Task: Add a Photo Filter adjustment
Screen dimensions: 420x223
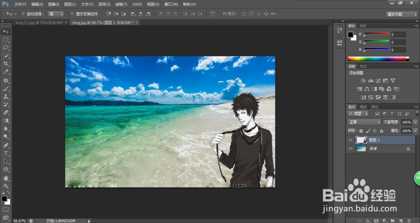Action: (382, 89)
